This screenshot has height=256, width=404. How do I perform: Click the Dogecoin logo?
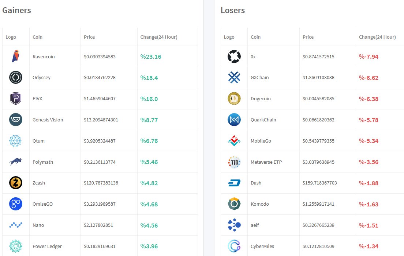(234, 98)
